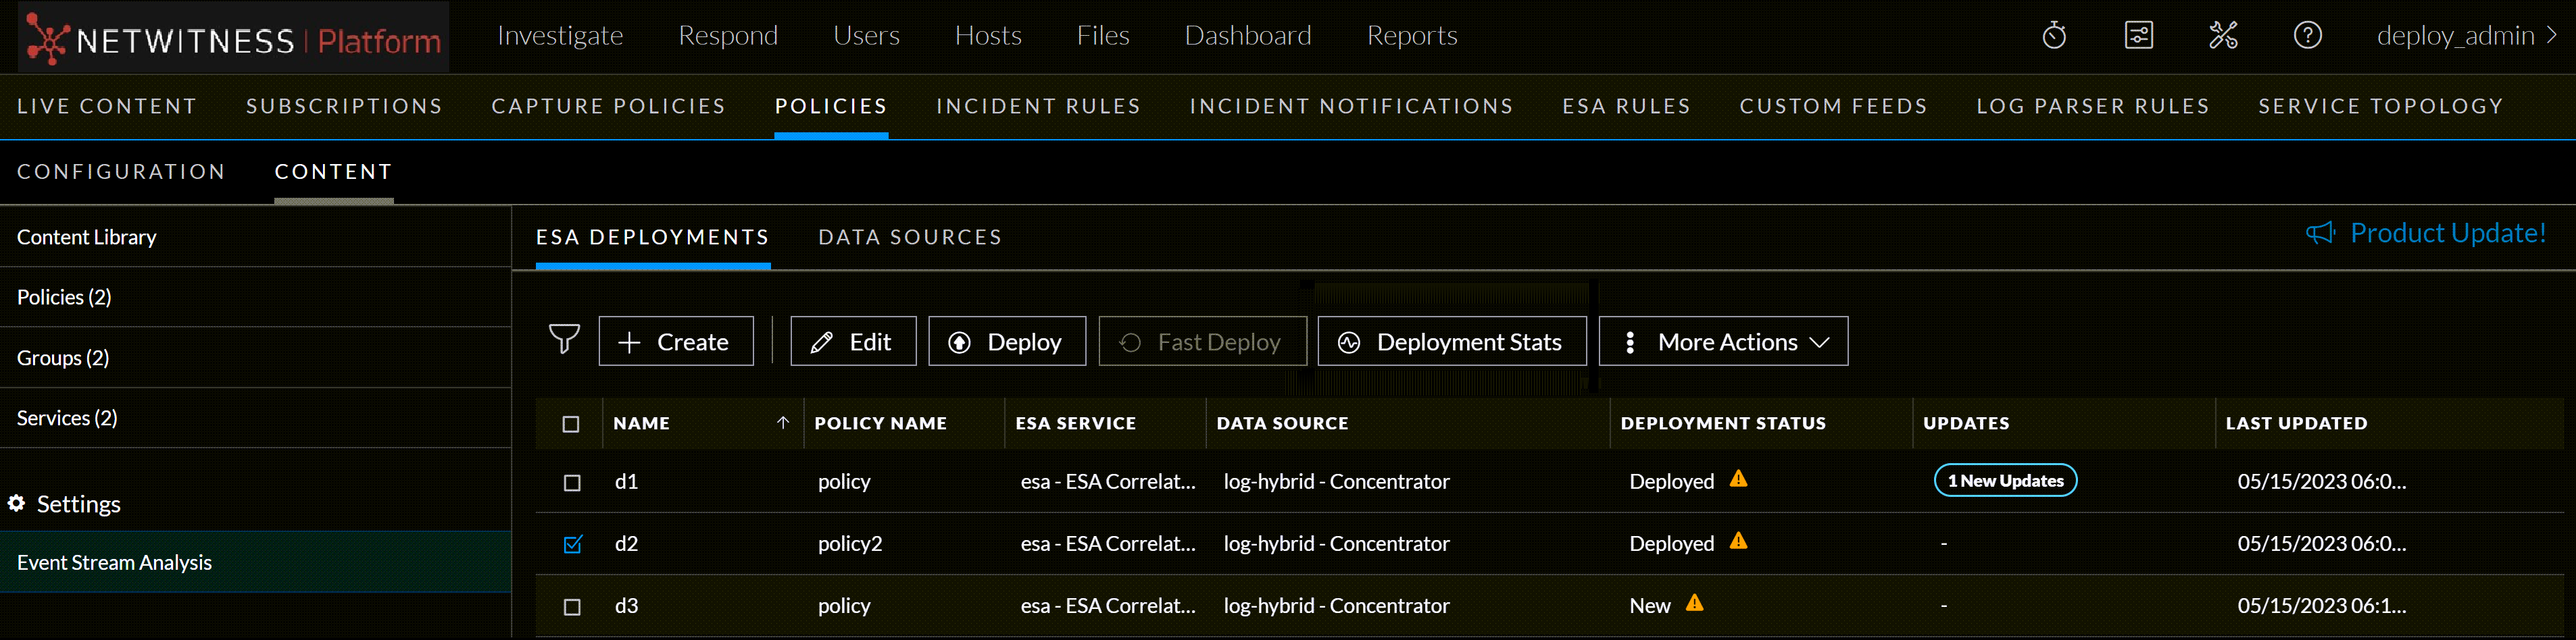Click the 1 New Updates badge on d1
2576x640 pixels.
(x=2005, y=480)
